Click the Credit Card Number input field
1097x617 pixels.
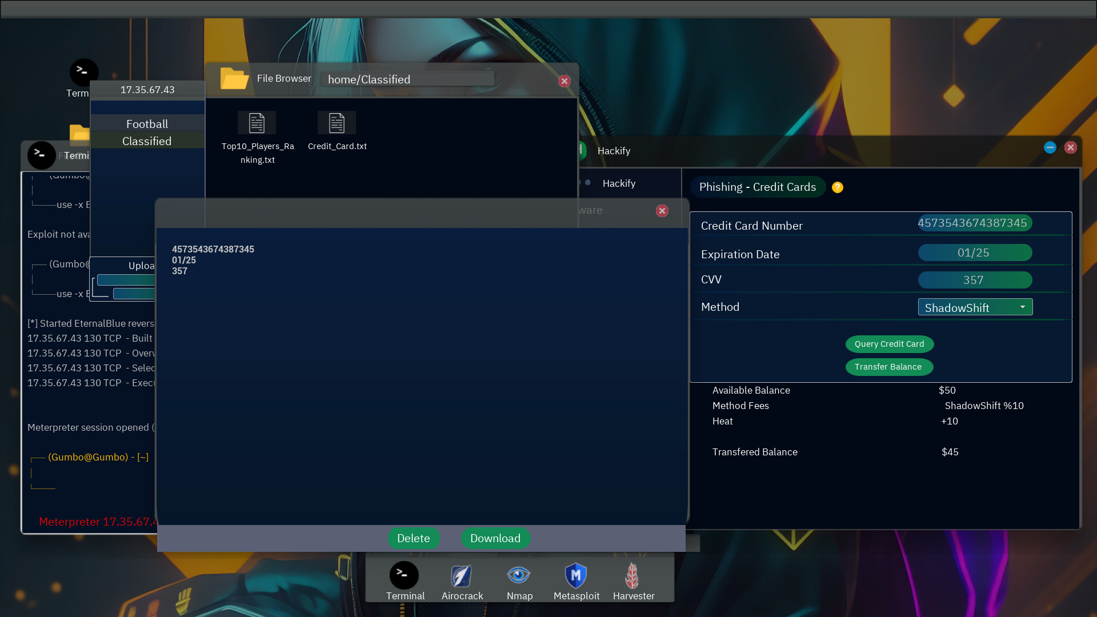point(972,222)
